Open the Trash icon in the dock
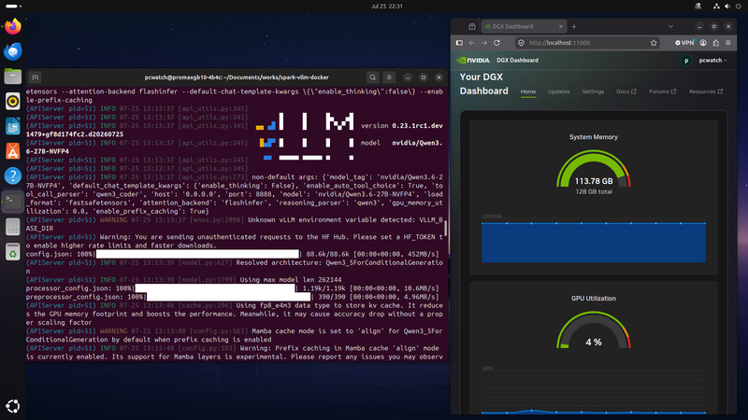This screenshot has width=748, height=420. (13, 252)
